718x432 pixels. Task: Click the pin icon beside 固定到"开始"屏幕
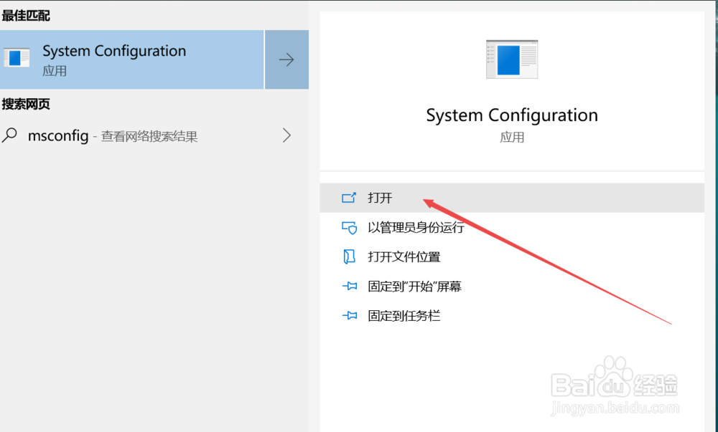tap(350, 286)
